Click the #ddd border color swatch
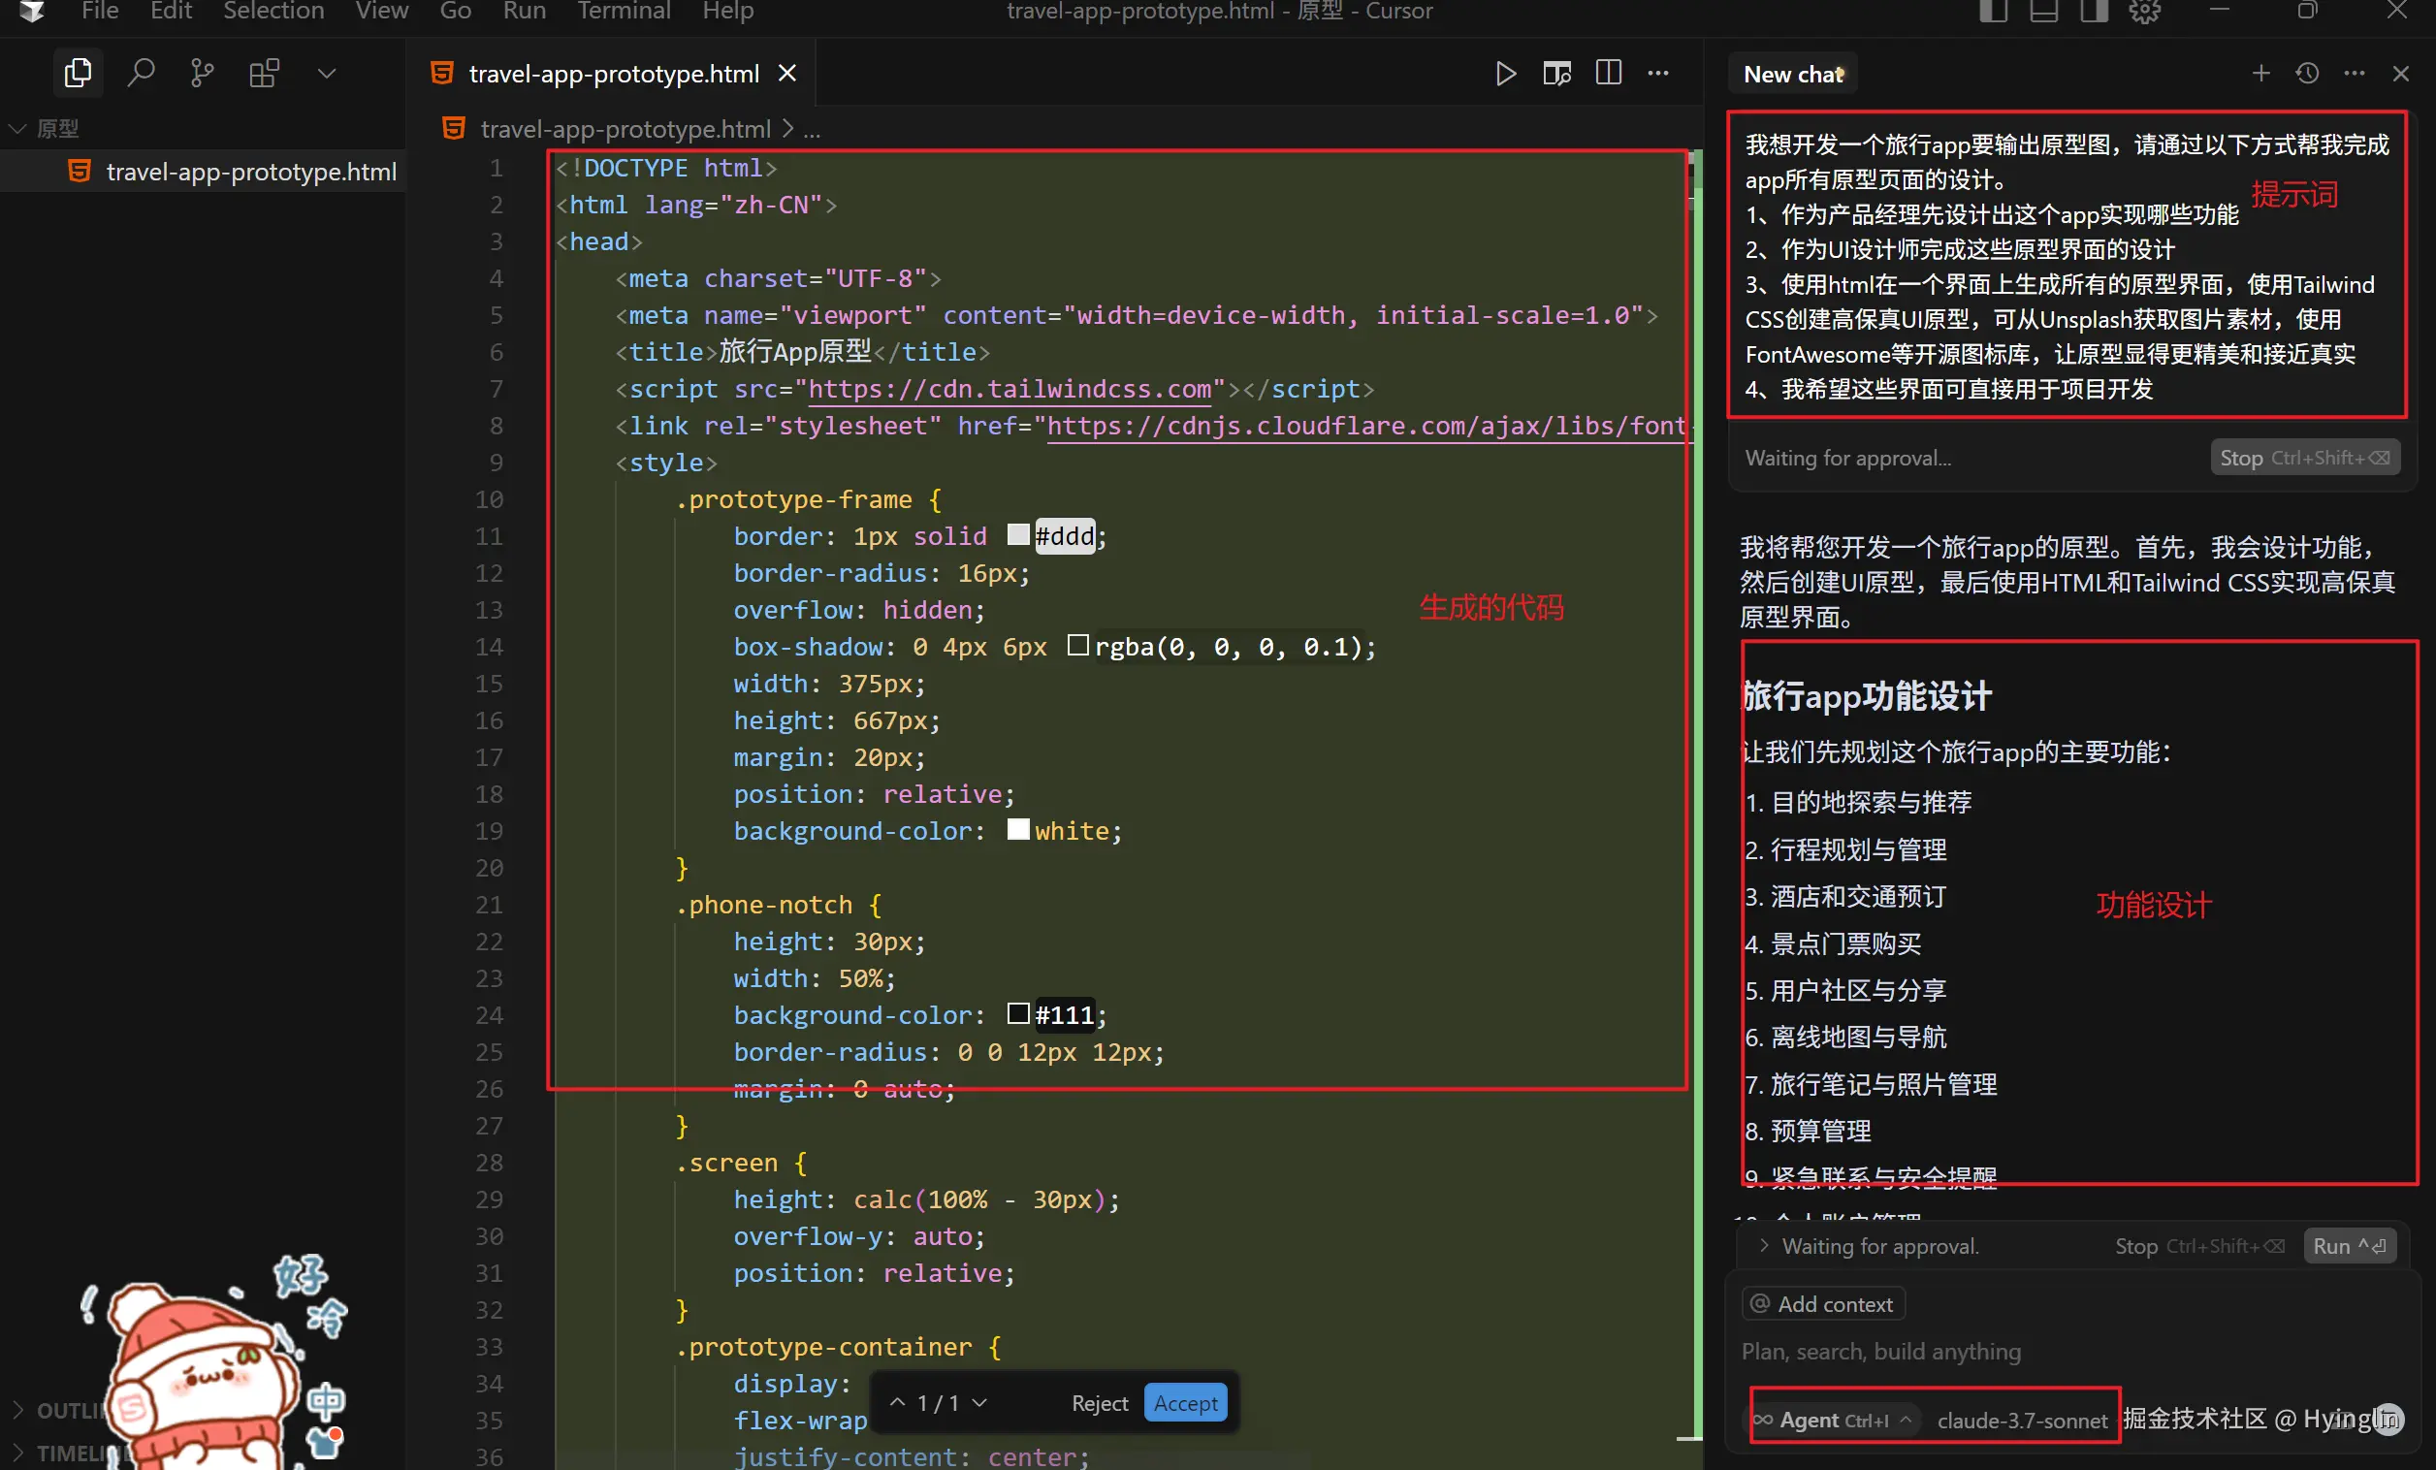Image resolution: width=2436 pixels, height=1470 pixels. click(1017, 535)
